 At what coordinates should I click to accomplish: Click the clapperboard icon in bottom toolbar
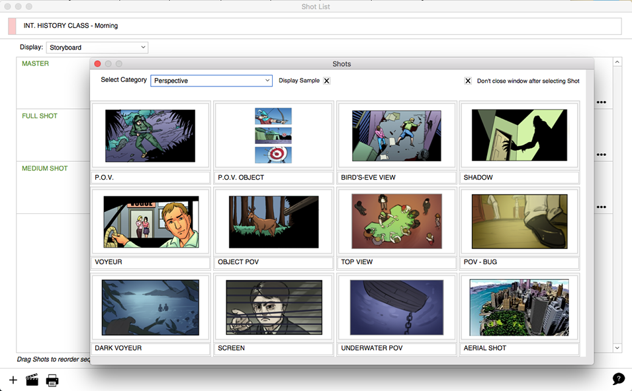(32, 380)
